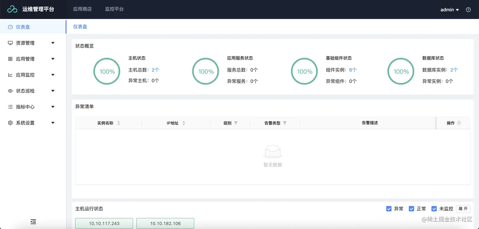The image size is (479, 229).
Task: Open the help question mark icon
Action: click(x=468, y=10)
